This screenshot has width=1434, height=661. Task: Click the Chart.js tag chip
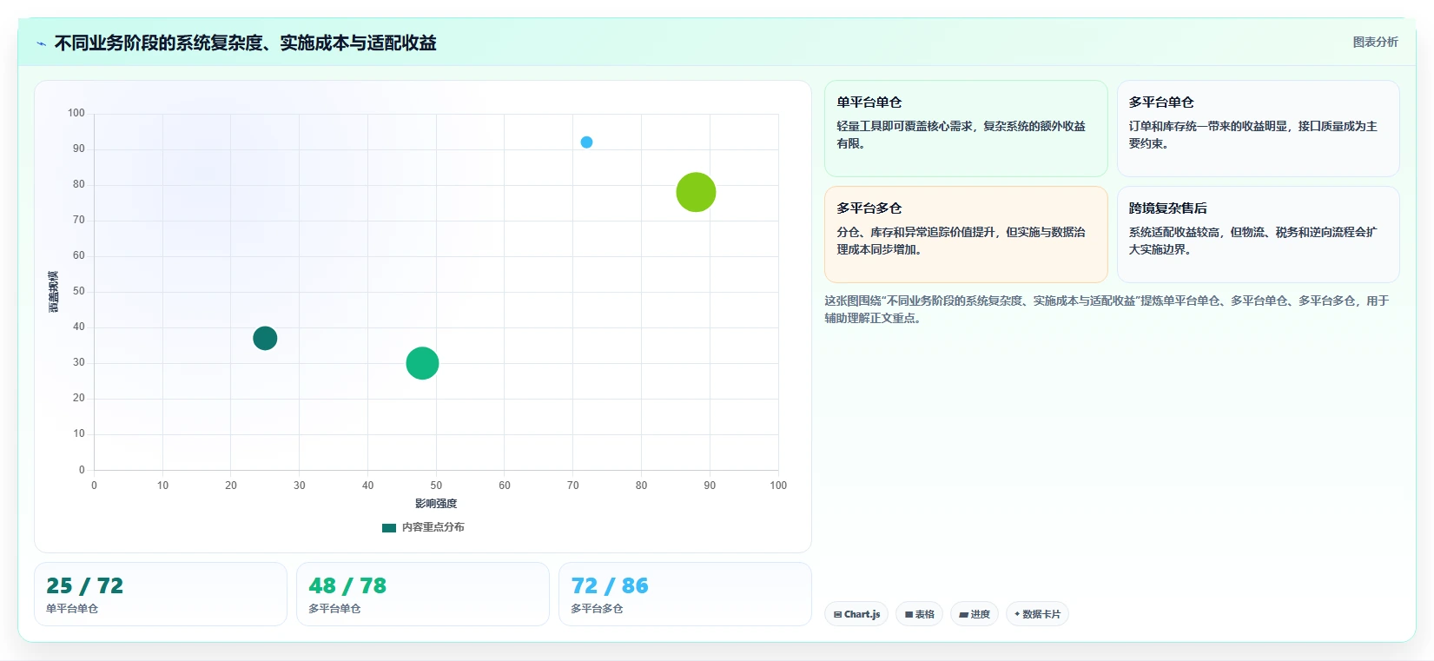[856, 614]
